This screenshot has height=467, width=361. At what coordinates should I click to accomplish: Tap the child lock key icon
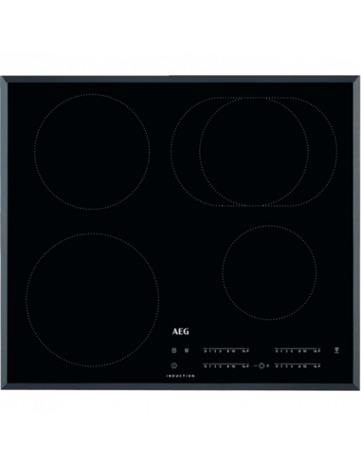point(173,350)
